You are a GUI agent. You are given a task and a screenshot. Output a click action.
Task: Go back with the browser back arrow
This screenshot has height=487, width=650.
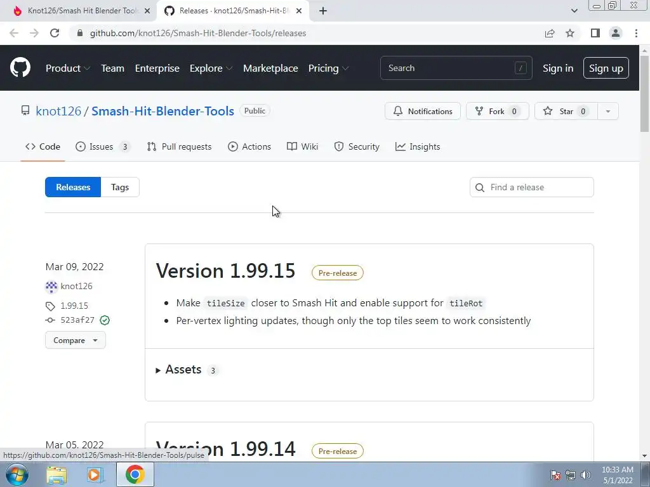click(14, 33)
